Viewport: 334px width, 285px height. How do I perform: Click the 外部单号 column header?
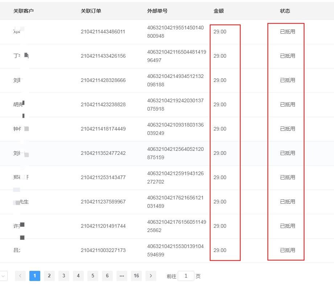point(157,11)
